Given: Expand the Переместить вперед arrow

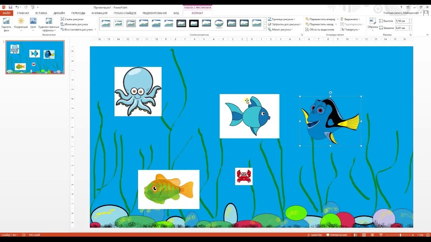Looking at the screenshot, I should [x=338, y=19].
